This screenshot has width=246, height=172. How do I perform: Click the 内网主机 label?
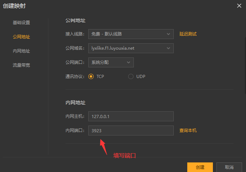coord(75,116)
